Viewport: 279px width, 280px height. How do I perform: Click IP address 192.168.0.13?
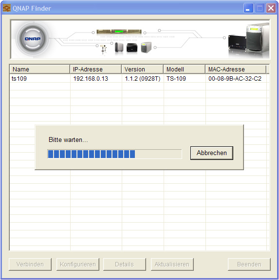click(x=91, y=79)
